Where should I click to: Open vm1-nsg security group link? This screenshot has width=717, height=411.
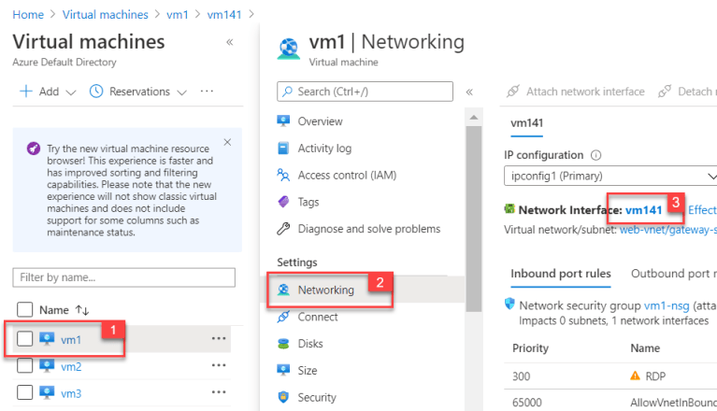pos(667,305)
